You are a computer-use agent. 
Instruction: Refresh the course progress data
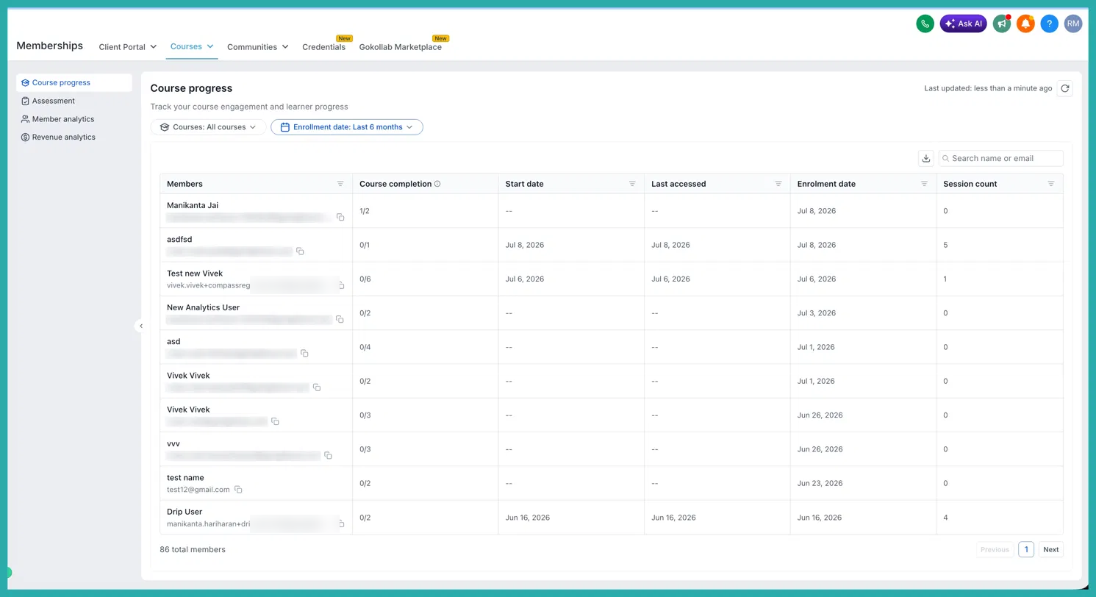click(1064, 88)
